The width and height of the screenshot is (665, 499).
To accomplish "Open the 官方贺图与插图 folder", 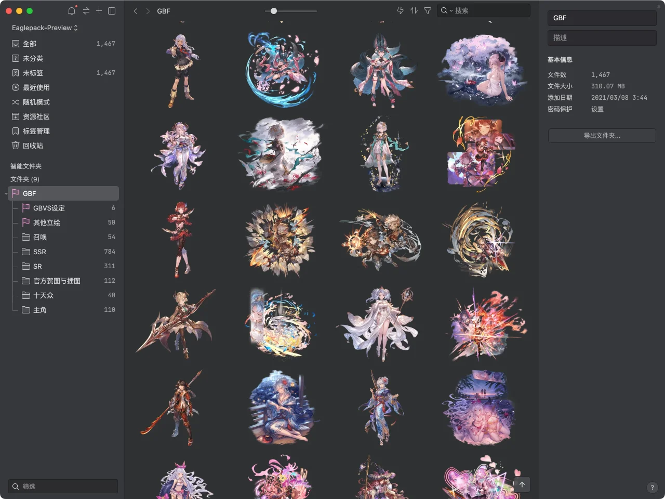I will [63, 281].
